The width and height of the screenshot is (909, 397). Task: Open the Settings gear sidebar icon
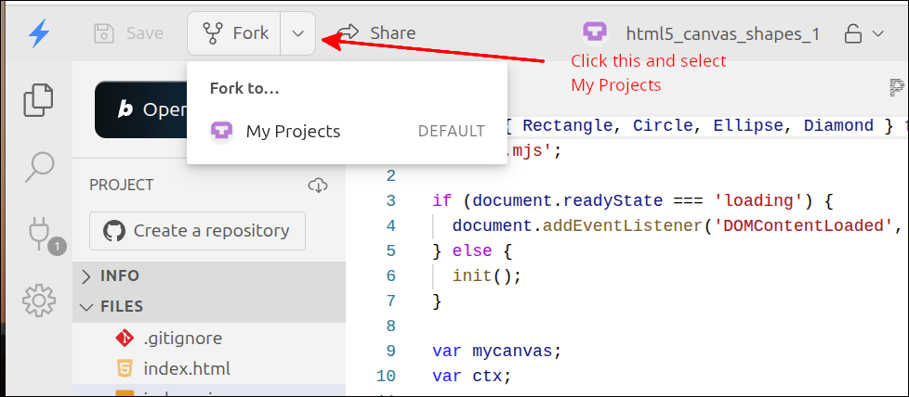click(x=38, y=300)
